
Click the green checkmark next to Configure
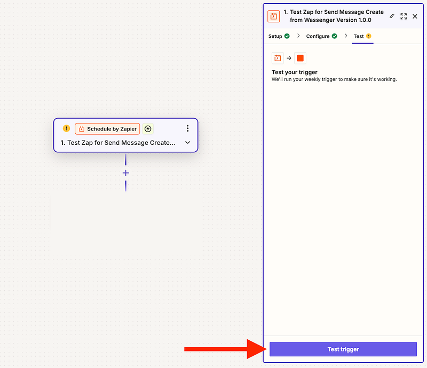pyautogui.click(x=335, y=36)
